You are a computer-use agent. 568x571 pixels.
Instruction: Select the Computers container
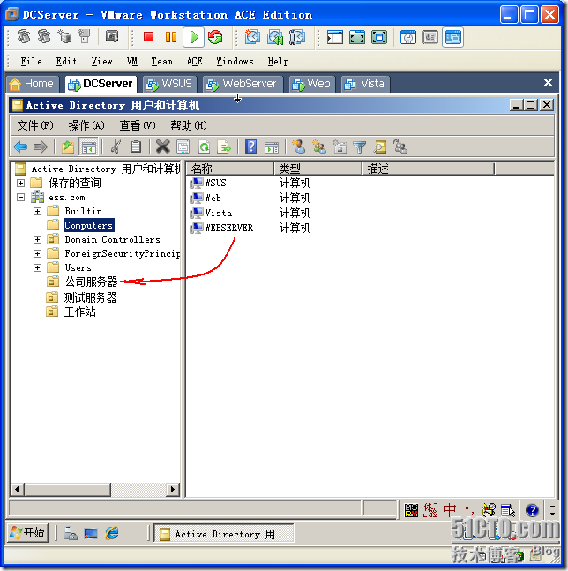coord(88,225)
